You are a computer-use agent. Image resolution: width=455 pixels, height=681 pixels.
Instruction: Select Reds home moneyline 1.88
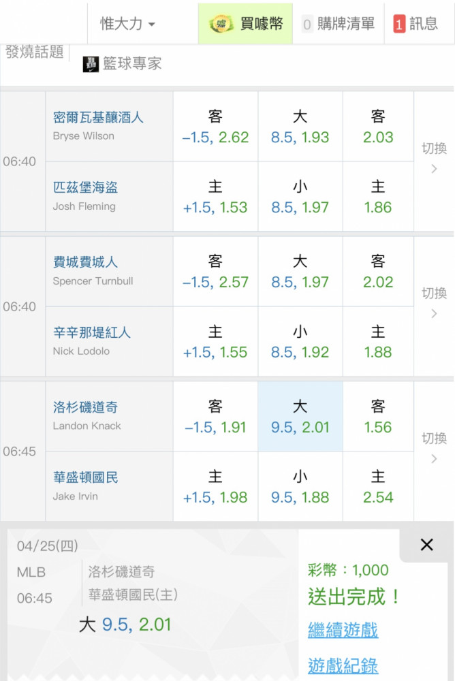click(x=378, y=342)
